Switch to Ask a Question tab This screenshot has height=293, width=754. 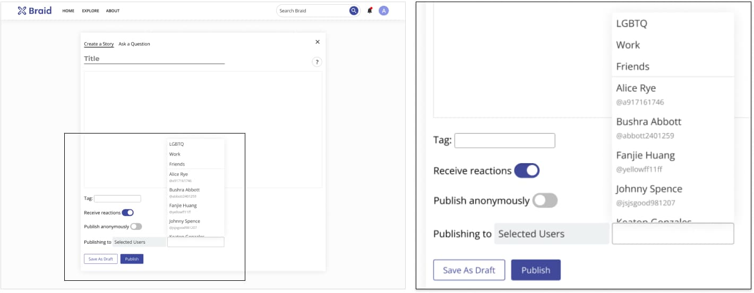[134, 44]
